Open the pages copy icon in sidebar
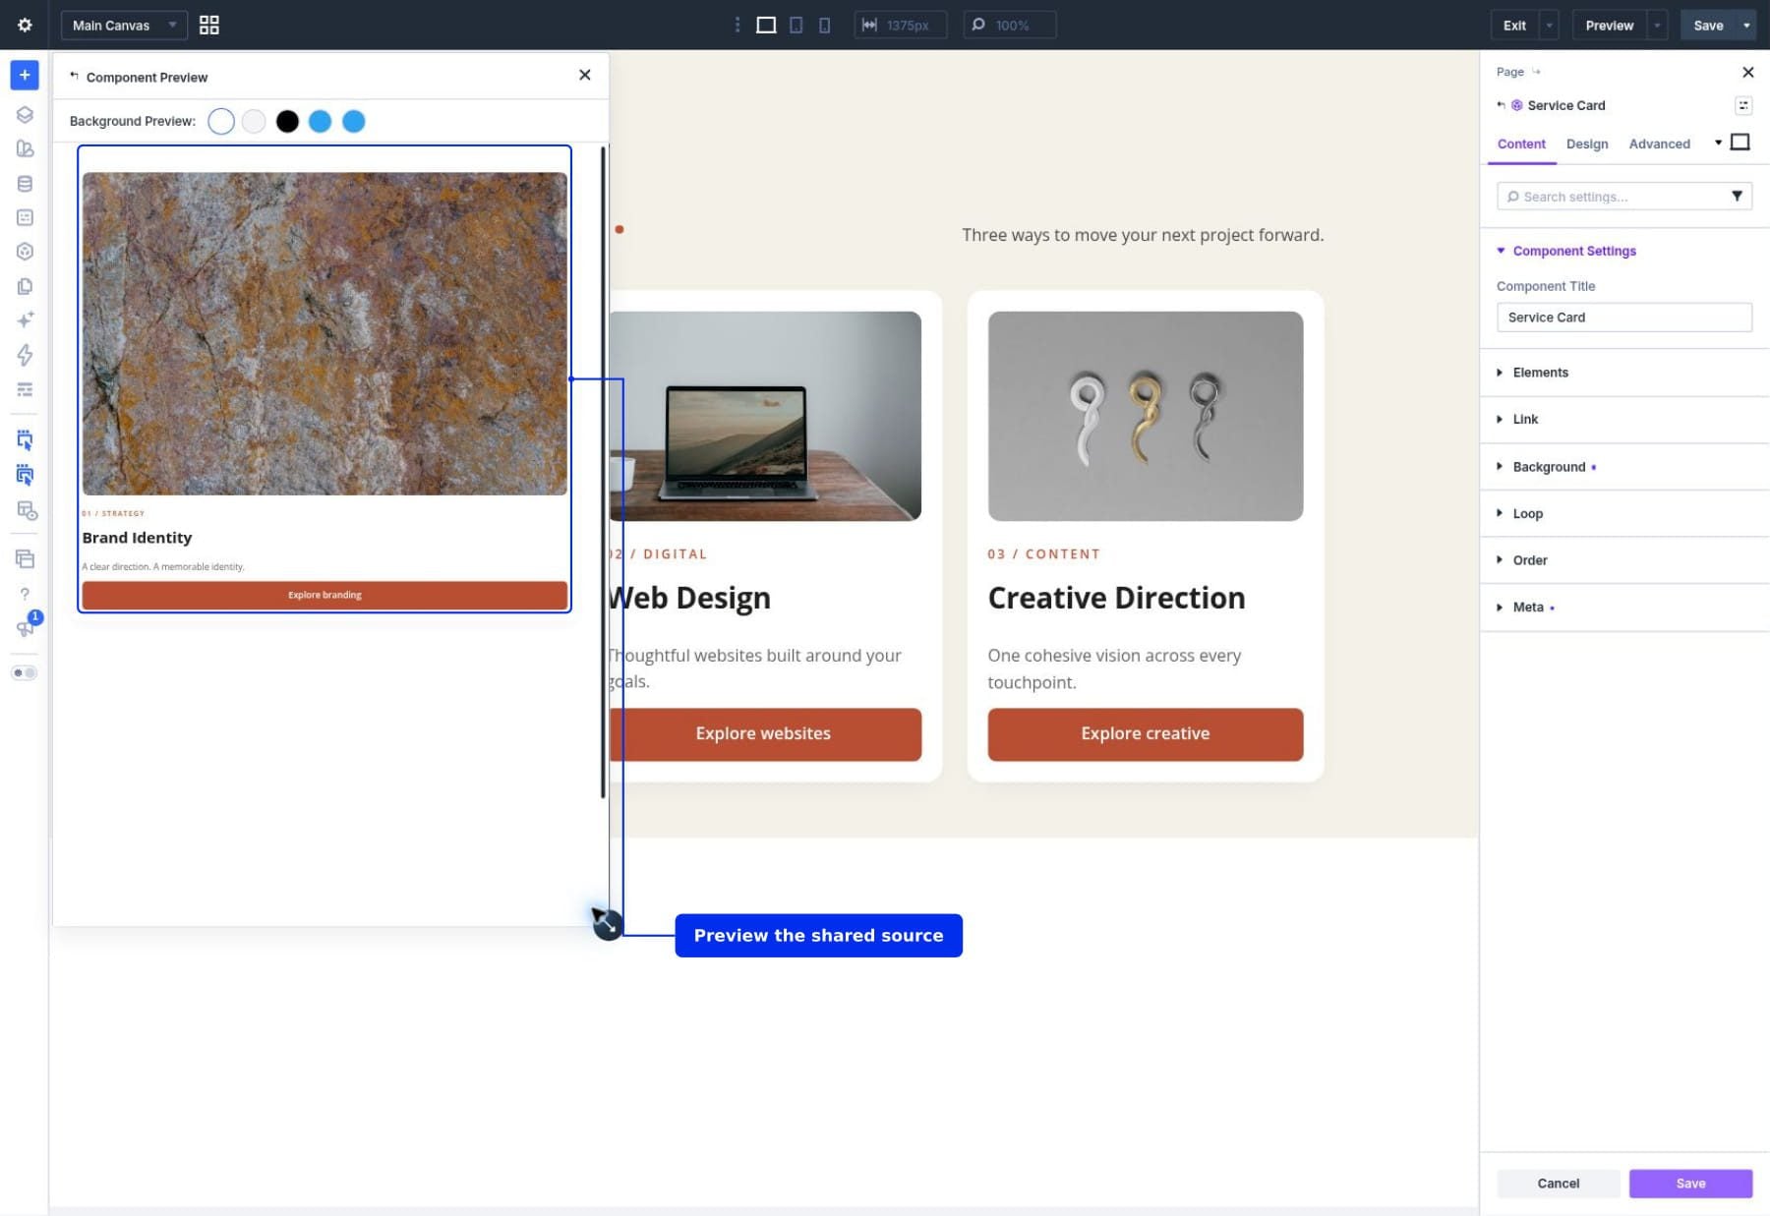 tap(25, 286)
